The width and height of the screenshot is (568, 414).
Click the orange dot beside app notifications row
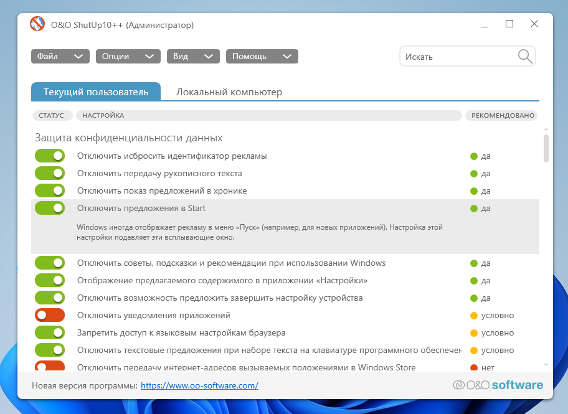tap(474, 316)
